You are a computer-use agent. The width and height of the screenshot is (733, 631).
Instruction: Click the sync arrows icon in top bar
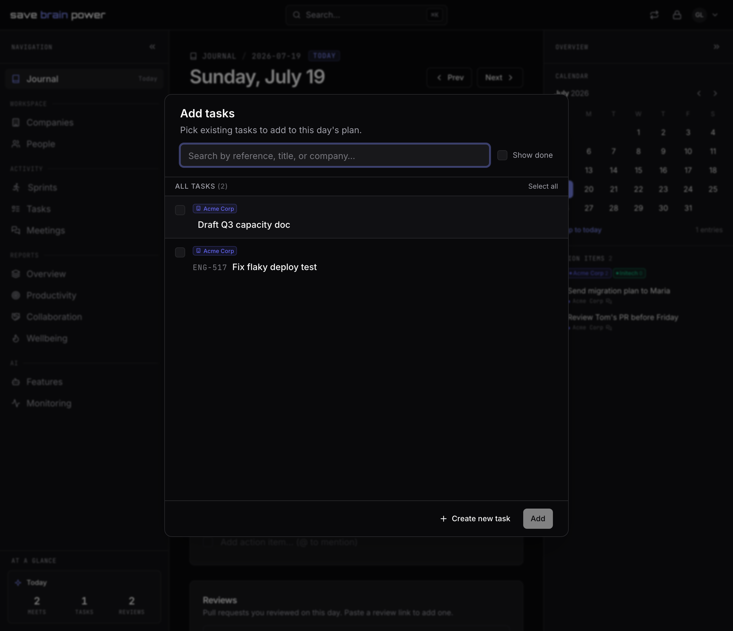pyautogui.click(x=654, y=15)
